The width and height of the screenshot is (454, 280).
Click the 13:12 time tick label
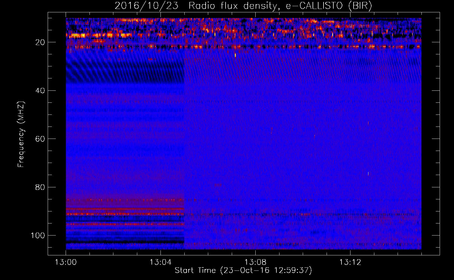pos(350,262)
